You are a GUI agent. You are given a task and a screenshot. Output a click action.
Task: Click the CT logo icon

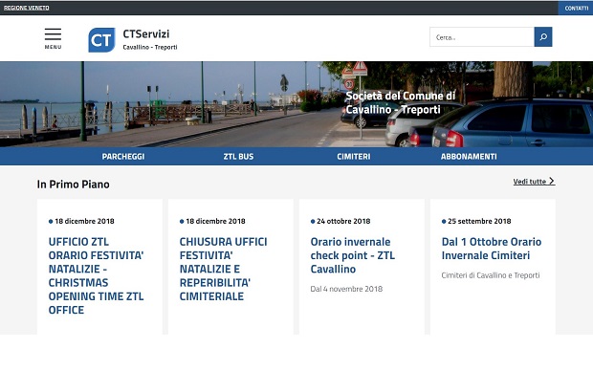[101, 40]
